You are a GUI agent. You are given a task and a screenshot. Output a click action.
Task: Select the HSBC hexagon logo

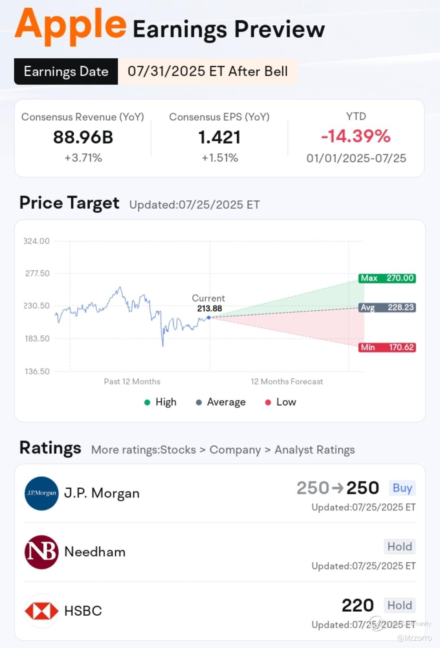tap(42, 610)
